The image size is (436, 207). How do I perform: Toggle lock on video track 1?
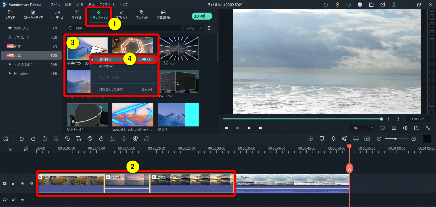click(13, 183)
